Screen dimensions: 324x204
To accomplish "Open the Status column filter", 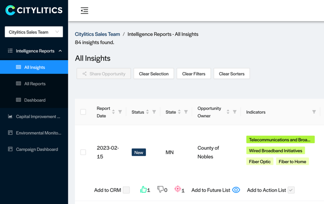I will click(154, 112).
